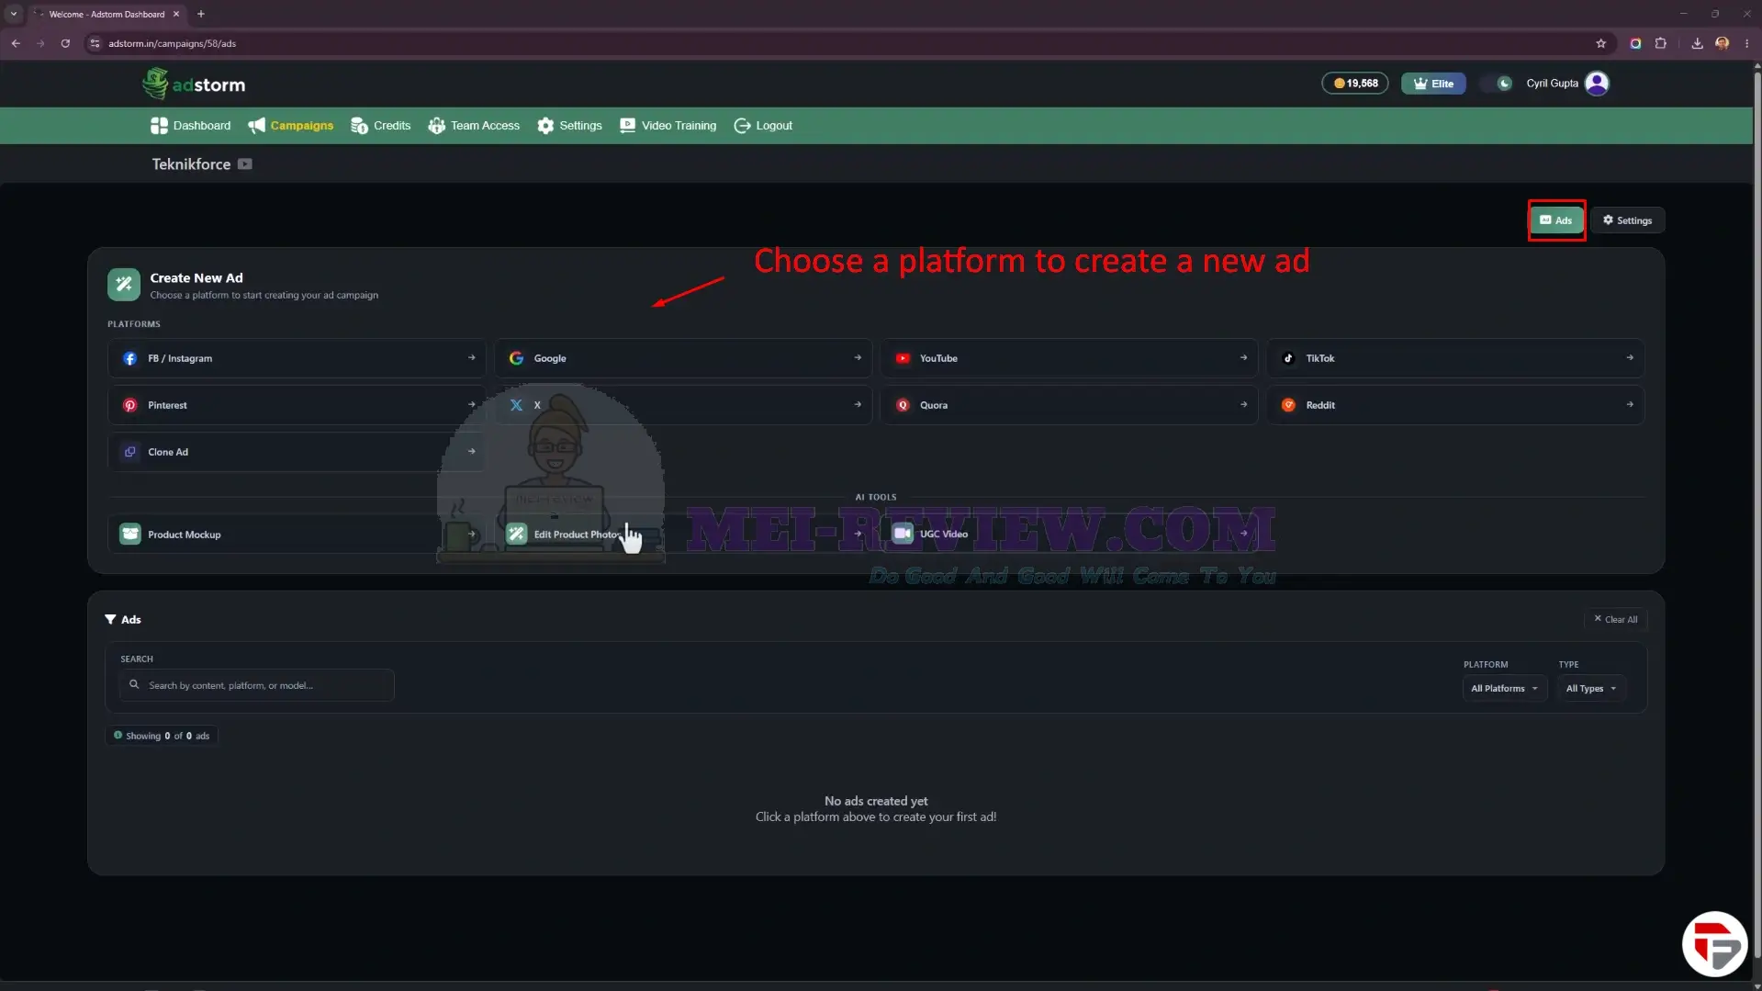Open Team Access in the navigation bar
The image size is (1762, 991).
pos(473,126)
